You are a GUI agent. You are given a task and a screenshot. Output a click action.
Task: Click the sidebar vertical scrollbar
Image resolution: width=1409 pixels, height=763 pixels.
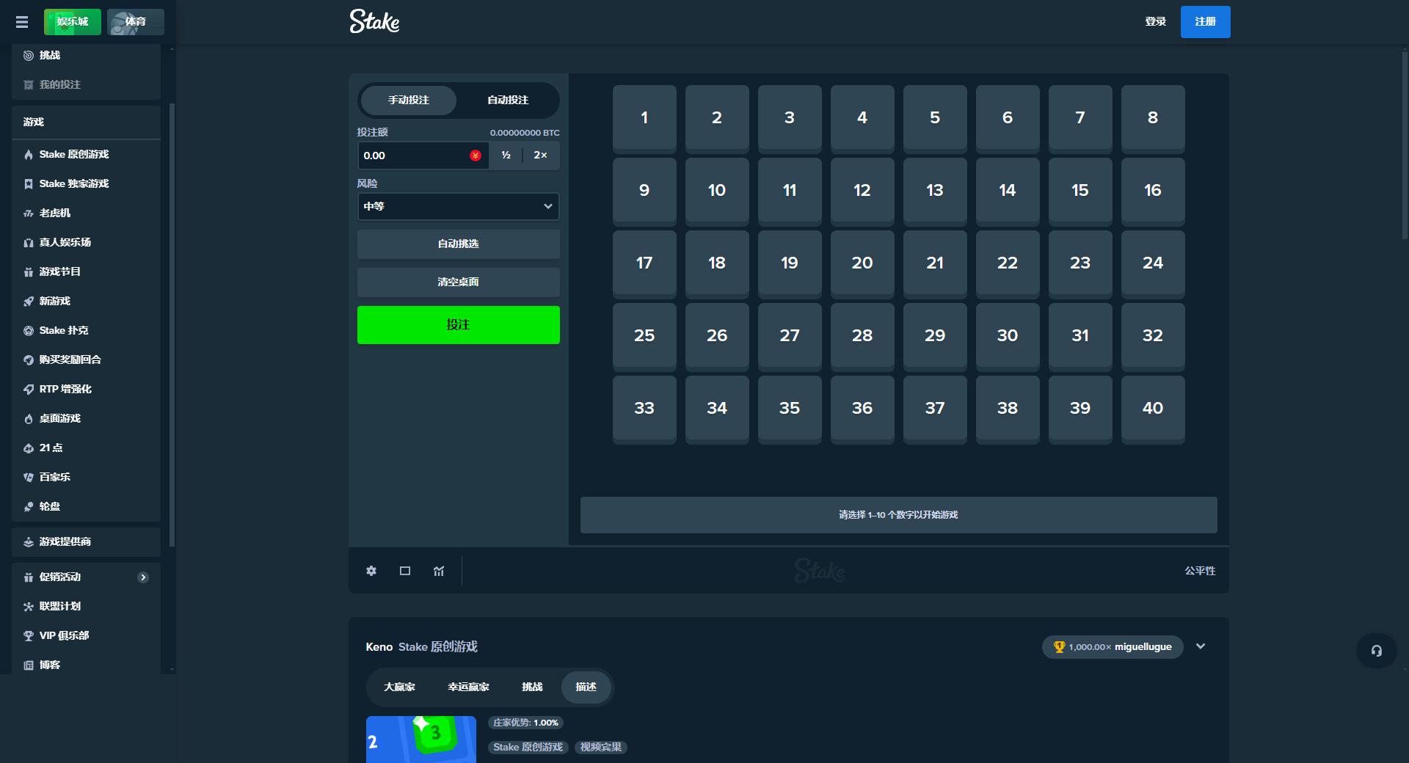[172, 325]
